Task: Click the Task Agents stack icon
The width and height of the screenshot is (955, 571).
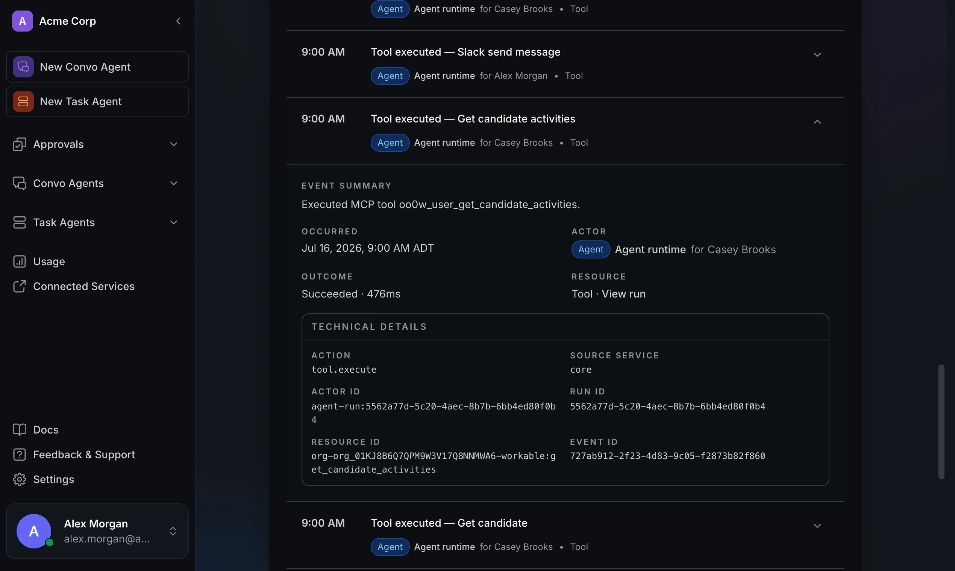Action: click(19, 222)
